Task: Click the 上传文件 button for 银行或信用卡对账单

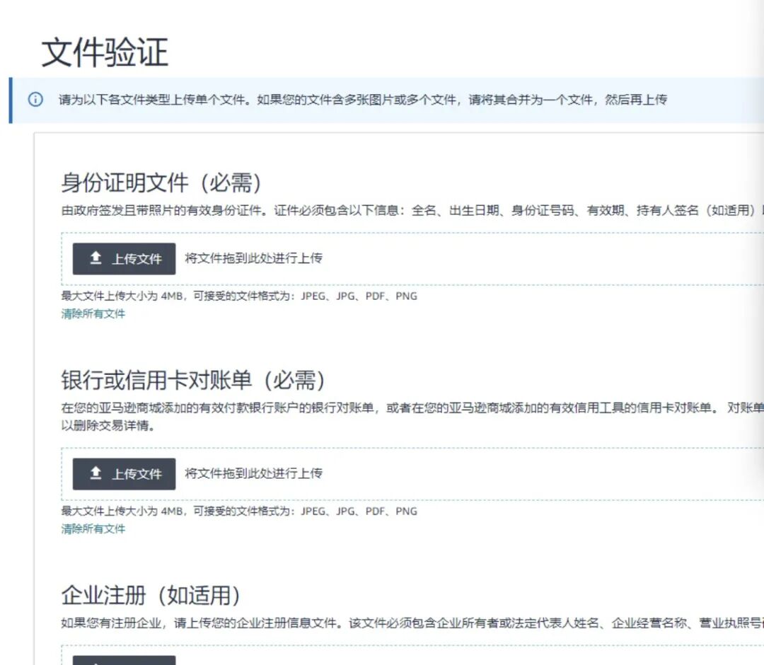Action: 123,474
